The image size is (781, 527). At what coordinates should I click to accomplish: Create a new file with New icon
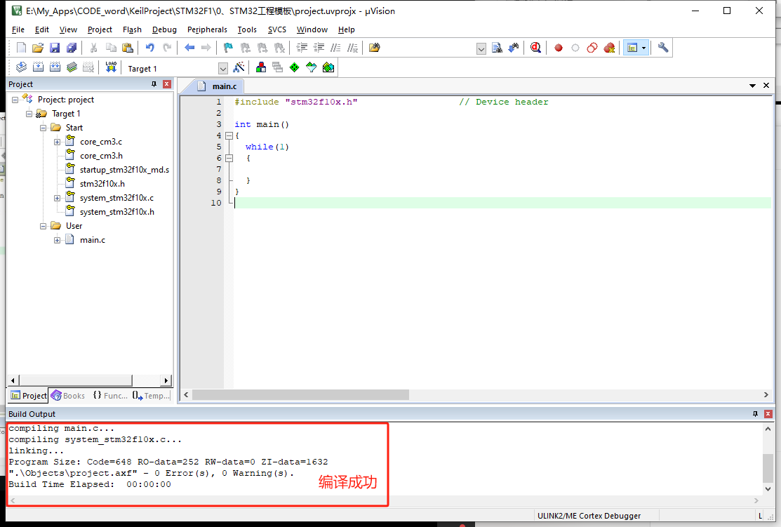pyautogui.click(x=21, y=48)
